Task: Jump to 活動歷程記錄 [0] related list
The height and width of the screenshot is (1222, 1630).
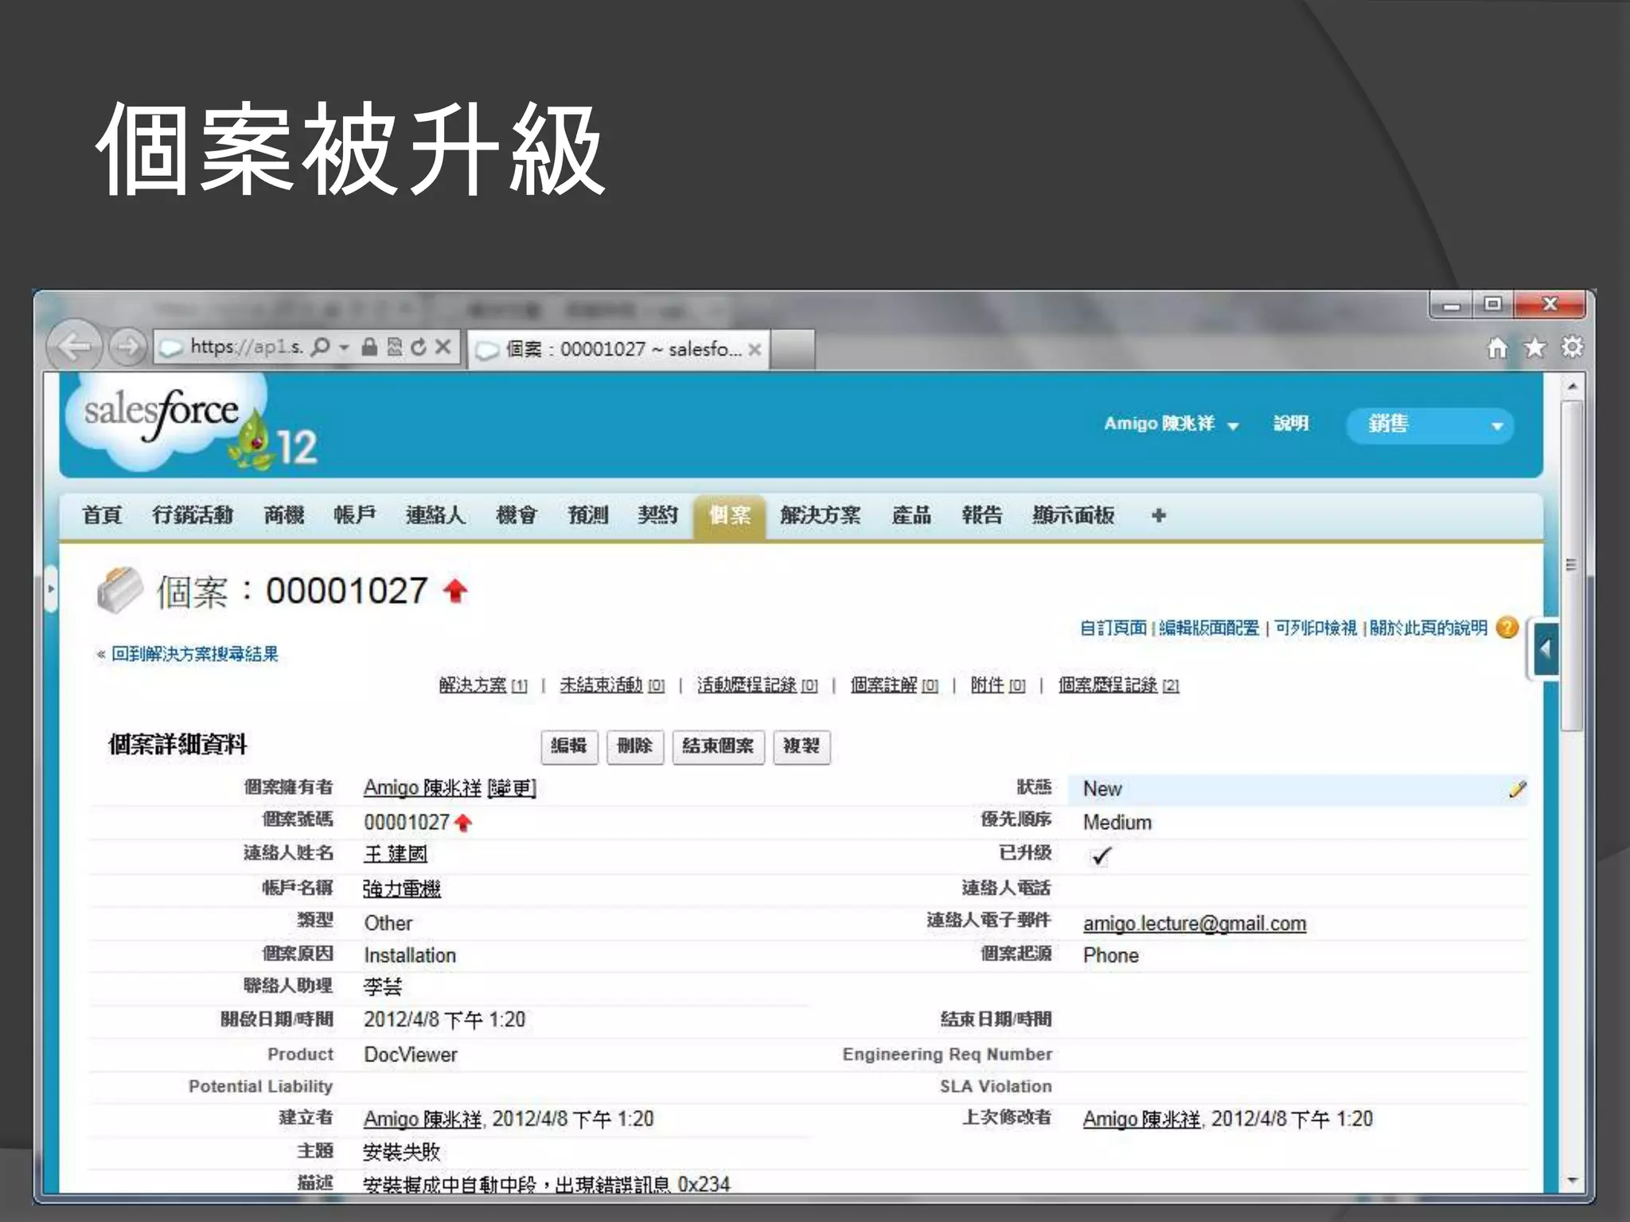Action: coord(758,685)
